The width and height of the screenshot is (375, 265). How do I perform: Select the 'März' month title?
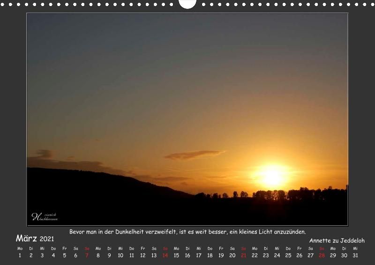point(26,238)
